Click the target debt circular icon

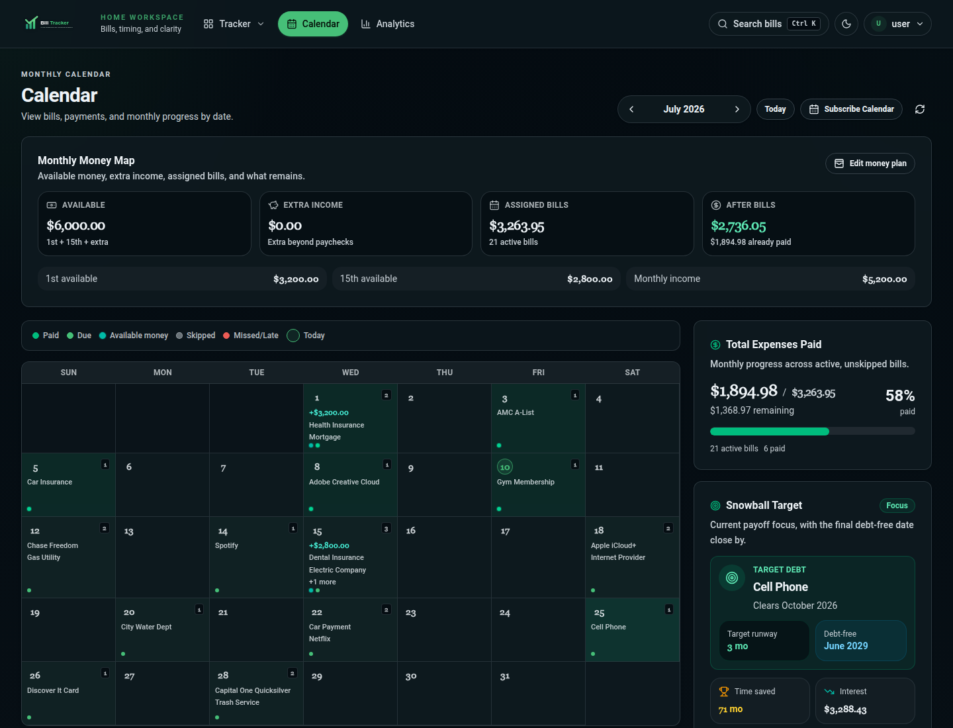(732, 578)
